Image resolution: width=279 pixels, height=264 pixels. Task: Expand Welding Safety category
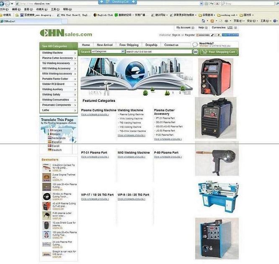coord(59,94)
